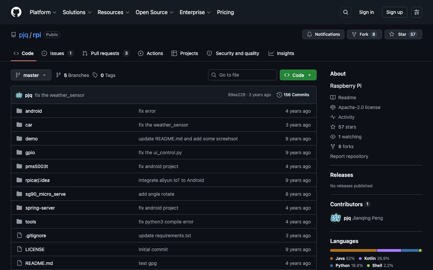
Task: Open the GitHub homepage logo
Action: click(x=16, y=12)
